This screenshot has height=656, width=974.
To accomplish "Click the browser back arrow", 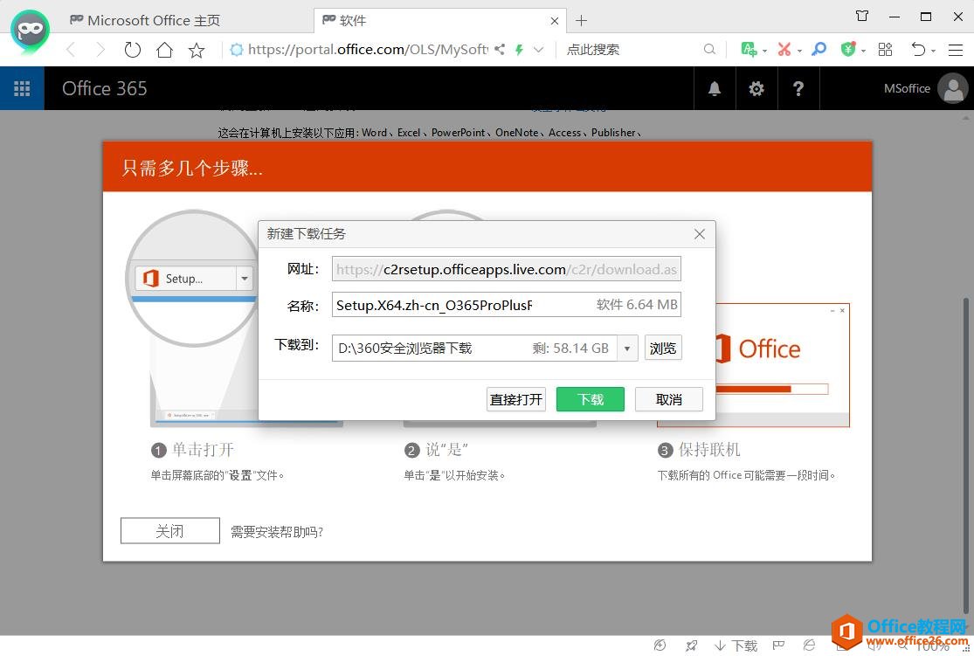I will (71, 50).
